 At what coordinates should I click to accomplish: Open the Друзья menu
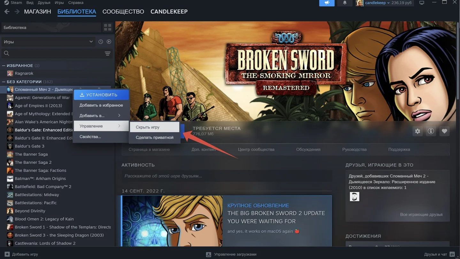(44, 3)
